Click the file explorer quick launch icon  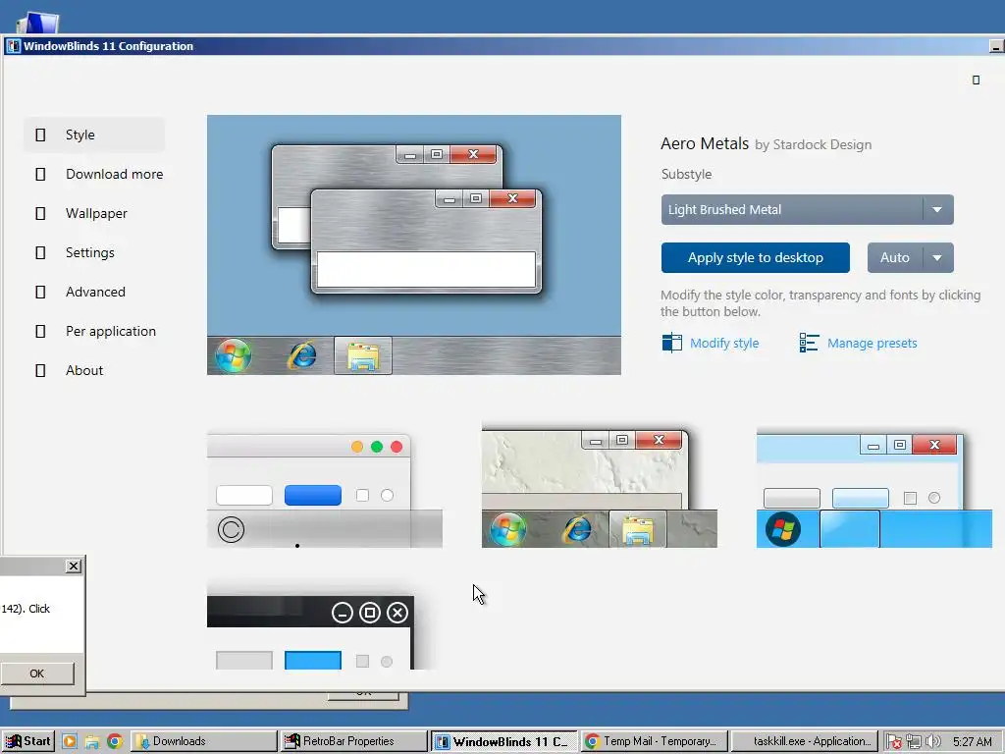tap(92, 742)
